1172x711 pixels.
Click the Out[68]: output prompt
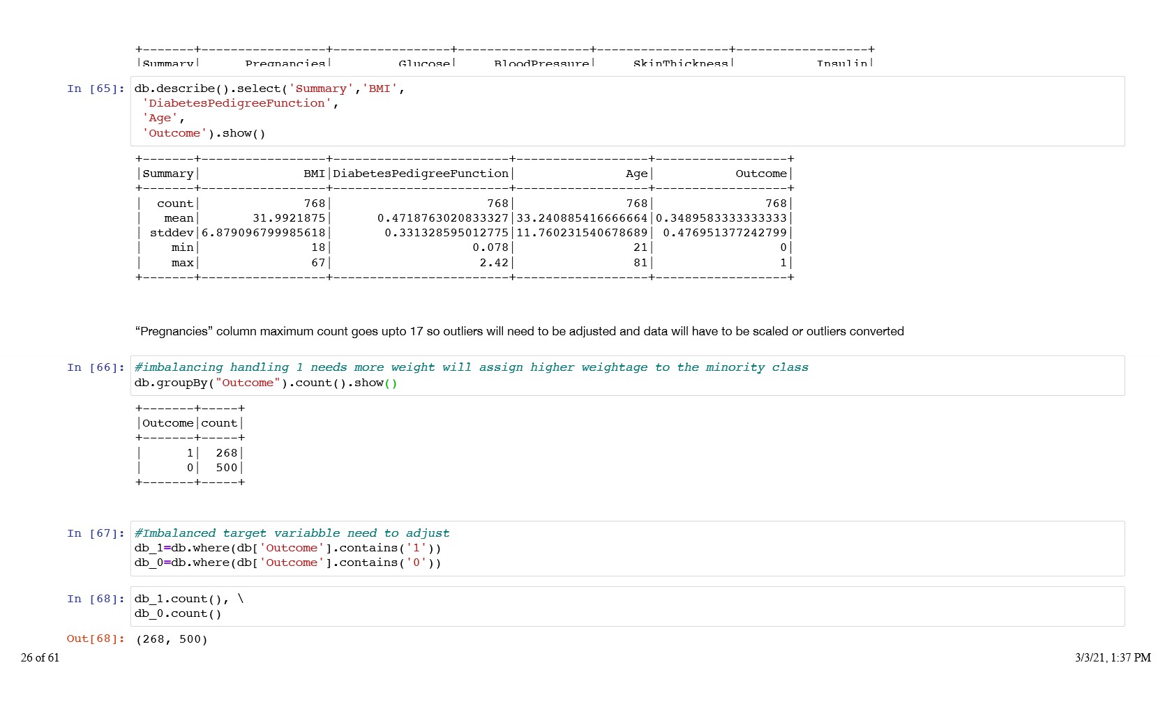(96, 639)
